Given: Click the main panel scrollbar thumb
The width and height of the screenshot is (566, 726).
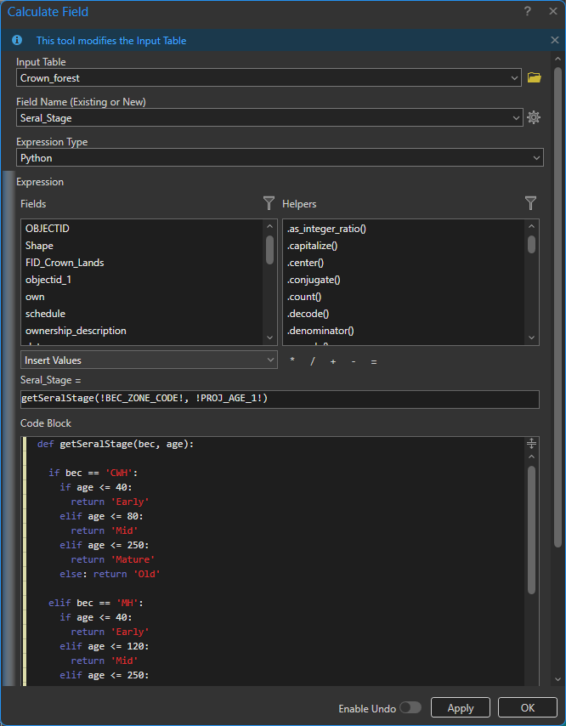Looking at the screenshot, I should [x=558, y=309].
